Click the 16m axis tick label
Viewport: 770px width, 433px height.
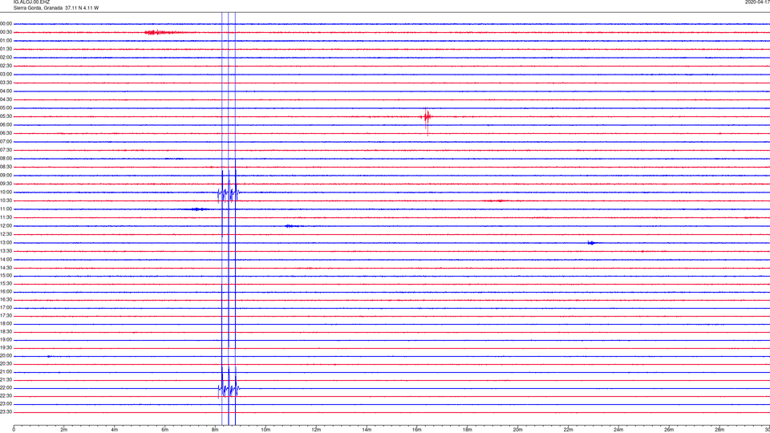(417, 430)
